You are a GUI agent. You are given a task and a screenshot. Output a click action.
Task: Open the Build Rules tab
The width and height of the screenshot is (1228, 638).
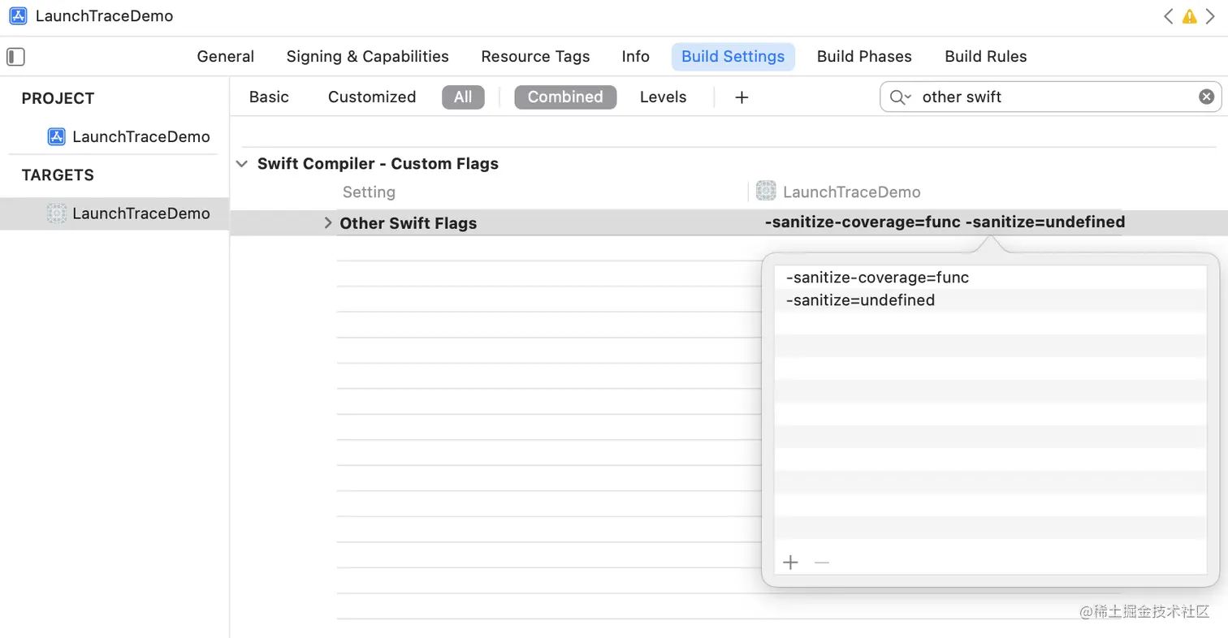986,57
